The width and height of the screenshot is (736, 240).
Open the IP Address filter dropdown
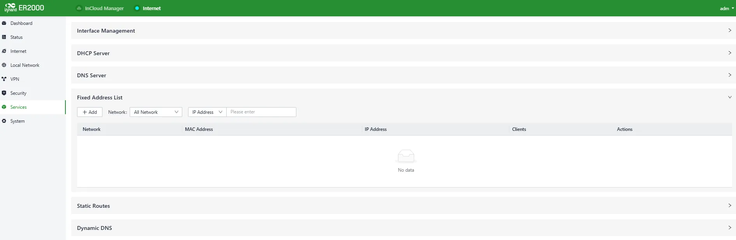click(207, 112)
